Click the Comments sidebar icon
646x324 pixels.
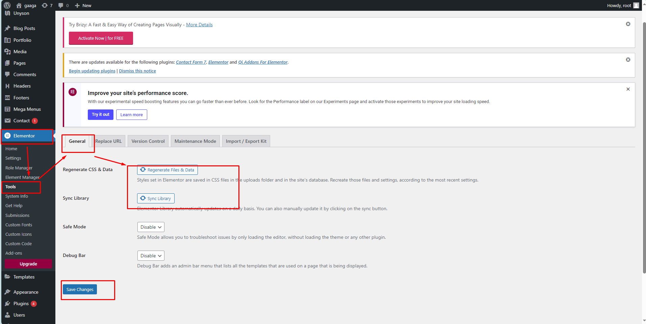pos(7,74)
